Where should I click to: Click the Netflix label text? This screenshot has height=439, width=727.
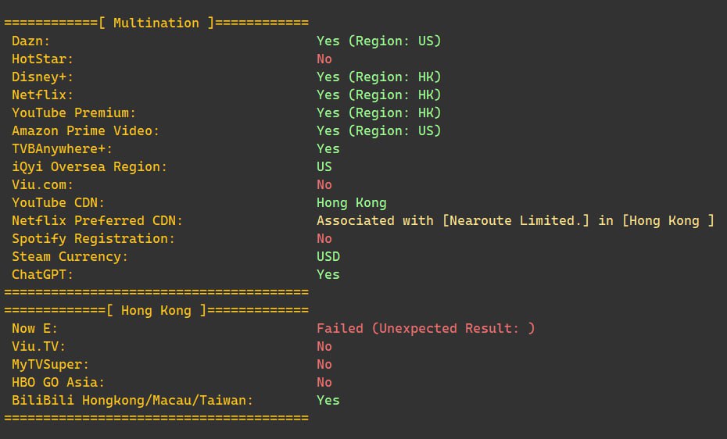tap(42, 95)
